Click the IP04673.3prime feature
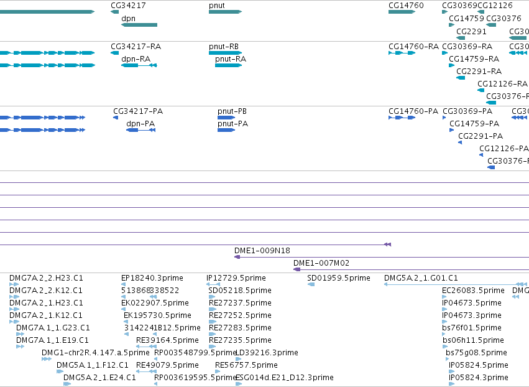The width and height of the screenshot is (529, 387). [444, 322]
